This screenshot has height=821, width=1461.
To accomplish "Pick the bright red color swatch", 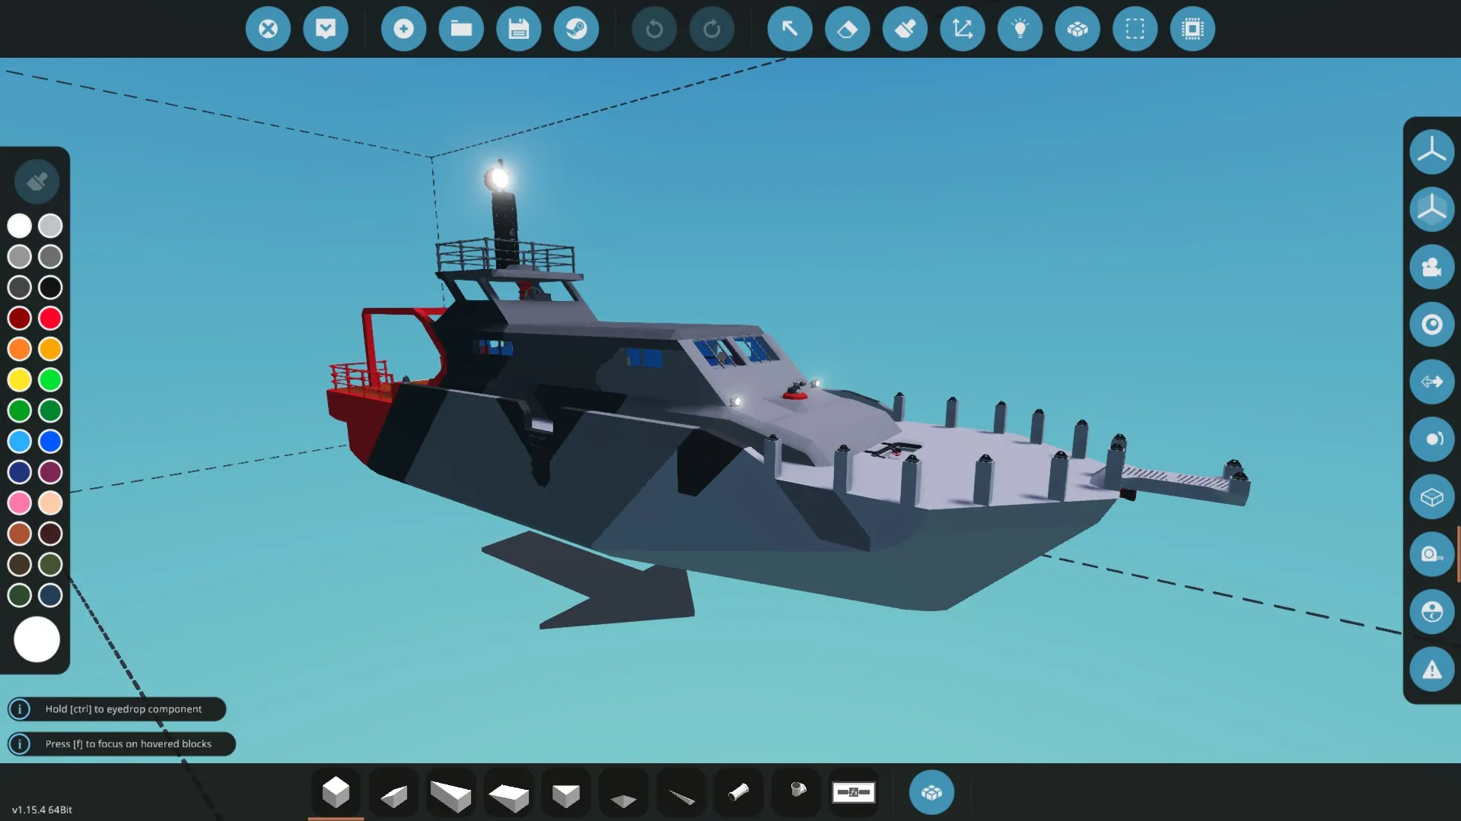I will [50, 318].
